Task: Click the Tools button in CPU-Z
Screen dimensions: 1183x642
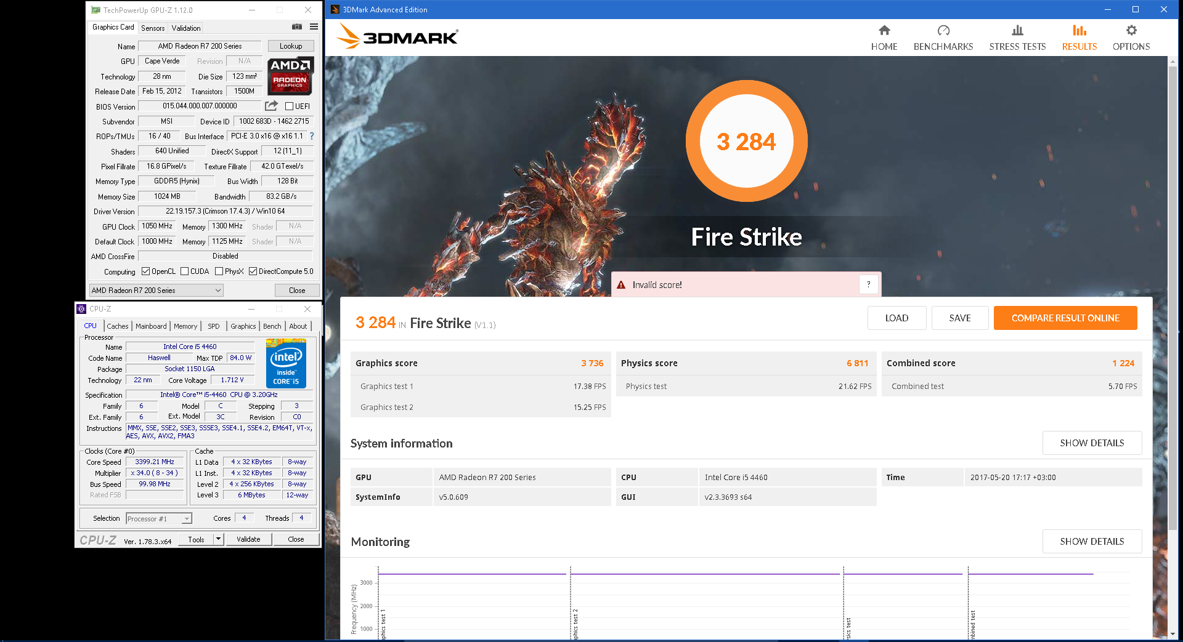Action: pyautogui.click(x=197, y=539)
